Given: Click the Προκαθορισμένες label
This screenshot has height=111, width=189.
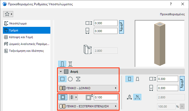Looking at the screenshot, I should tap(172, 14).
